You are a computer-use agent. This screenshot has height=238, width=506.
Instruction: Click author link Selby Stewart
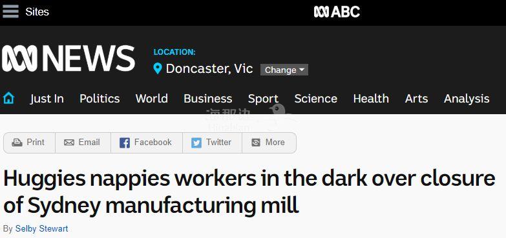coord(41,229)
